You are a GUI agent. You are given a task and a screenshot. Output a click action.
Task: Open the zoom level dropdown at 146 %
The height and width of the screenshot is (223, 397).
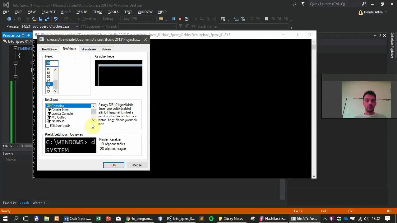point(17,146)
